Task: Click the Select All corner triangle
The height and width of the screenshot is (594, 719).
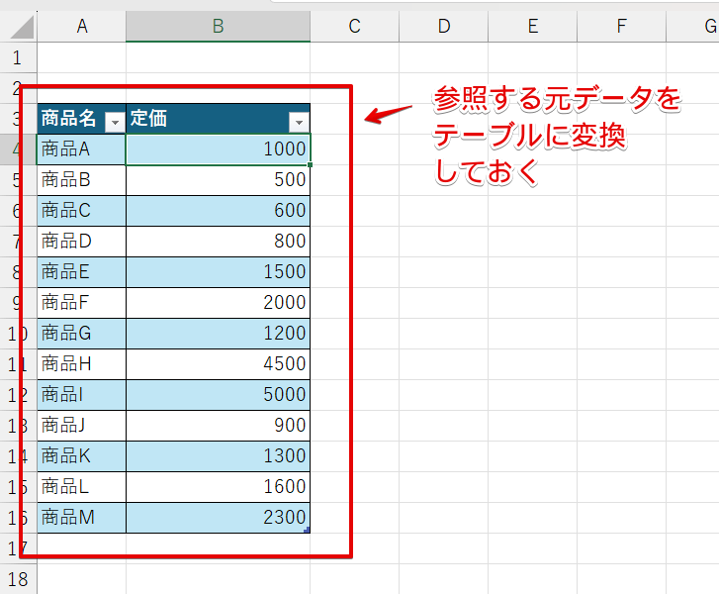Action: click(x=22, y=27)
